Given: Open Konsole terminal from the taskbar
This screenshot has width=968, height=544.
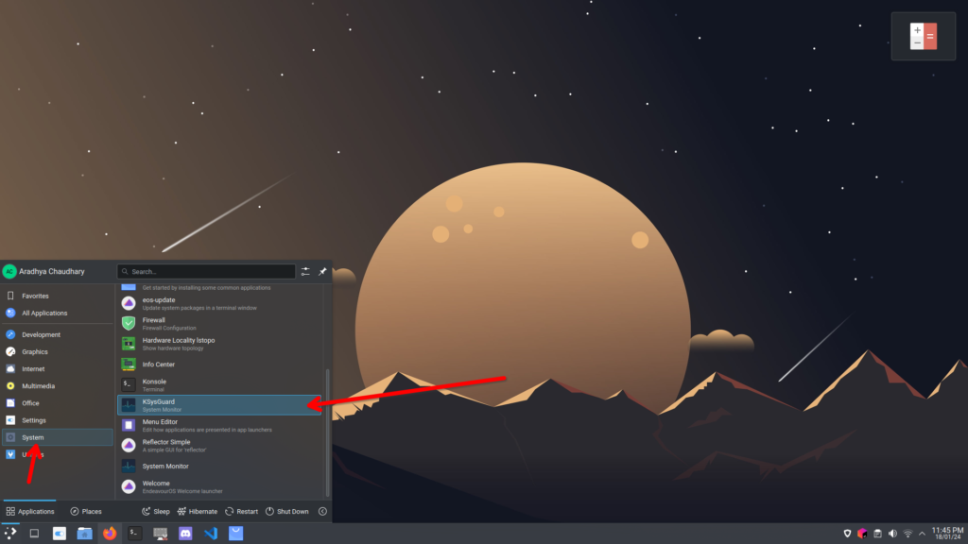Looking at the screenshot, I should point(134,534).
